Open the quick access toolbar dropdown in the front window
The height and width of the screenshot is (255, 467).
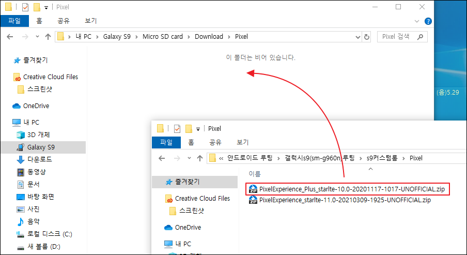(x=198, y=129)
